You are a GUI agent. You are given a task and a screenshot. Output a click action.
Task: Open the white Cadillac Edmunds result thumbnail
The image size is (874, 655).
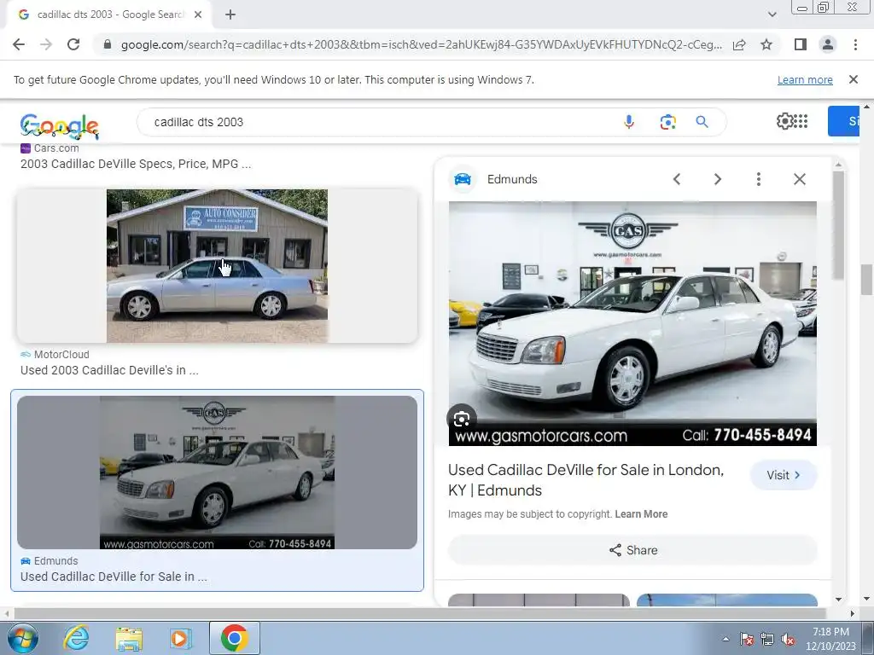[x=217, y=472]
